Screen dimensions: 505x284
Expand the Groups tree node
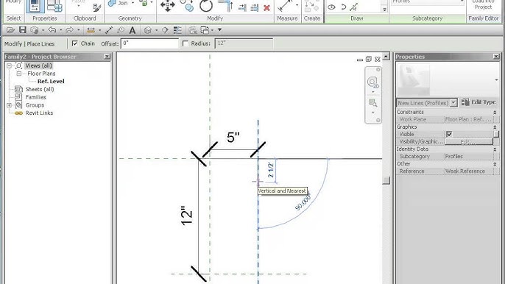9,105
